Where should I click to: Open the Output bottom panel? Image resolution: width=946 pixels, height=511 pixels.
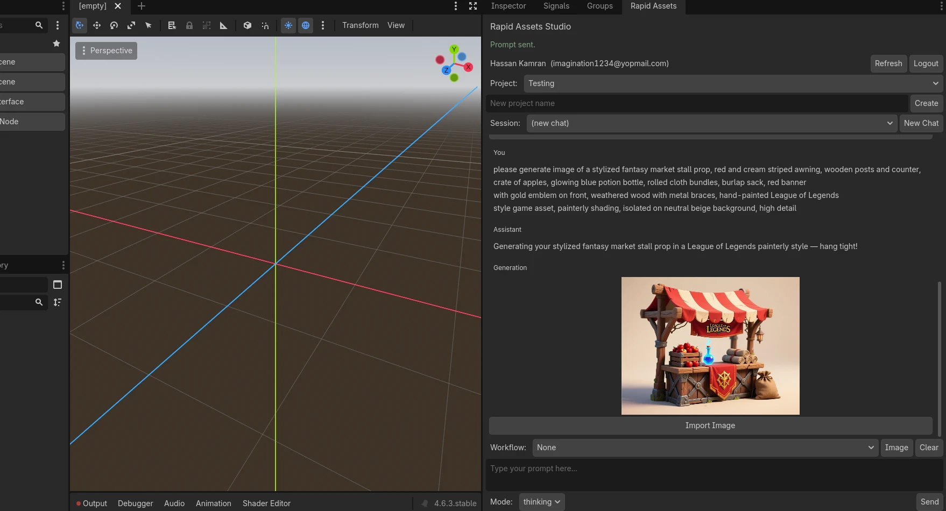(x=91, y=503)
